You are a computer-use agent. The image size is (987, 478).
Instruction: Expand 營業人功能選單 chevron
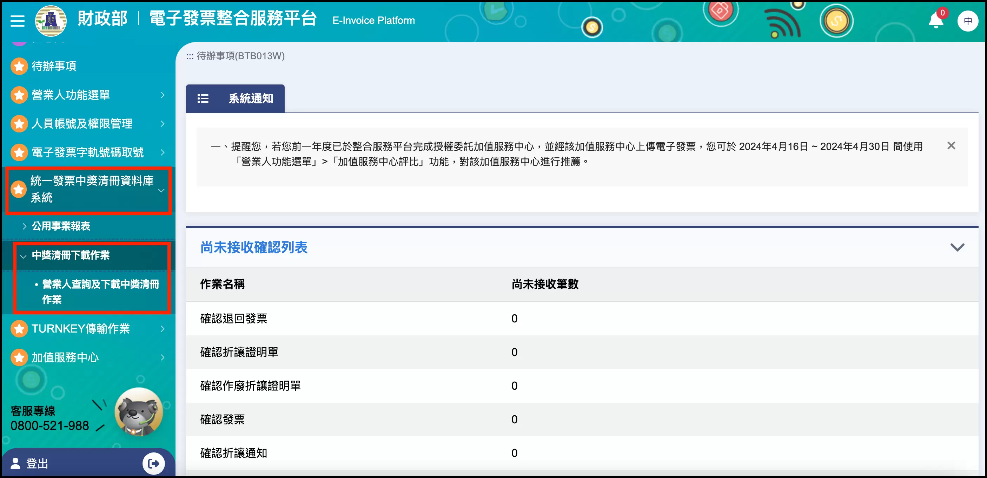click(163, 95)
